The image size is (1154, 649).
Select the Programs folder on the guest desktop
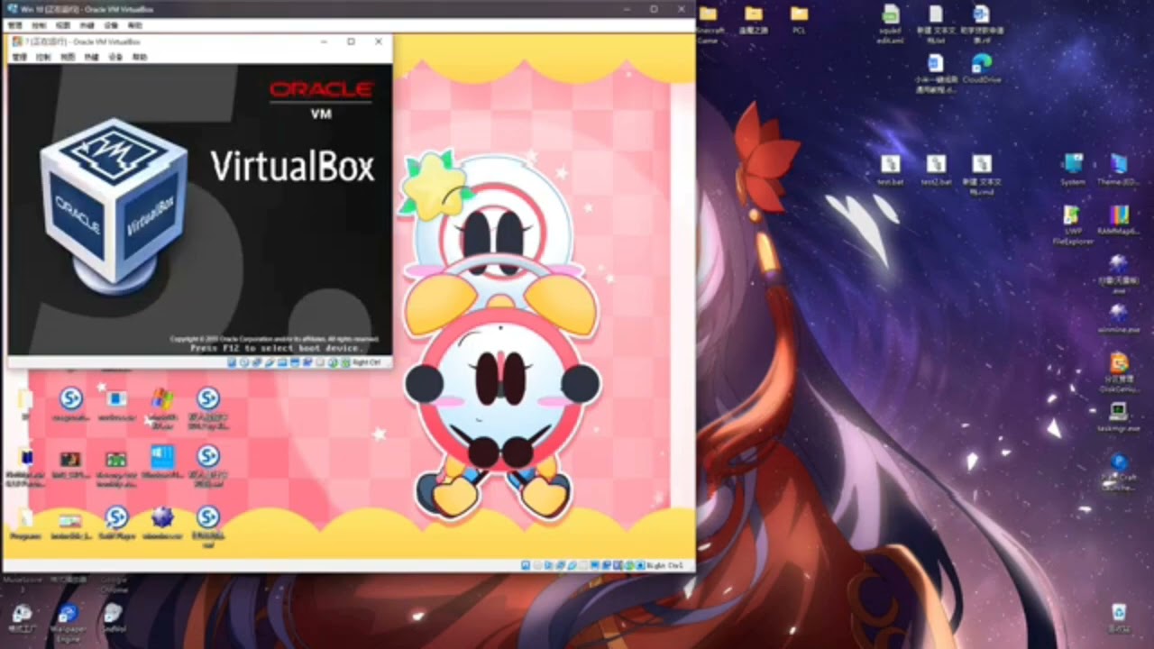tap(24, 523)
